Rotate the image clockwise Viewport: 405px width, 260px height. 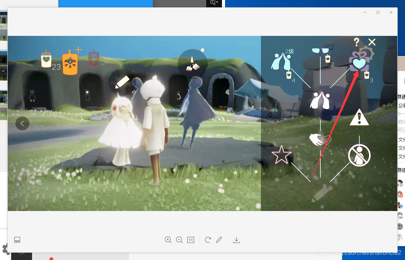pos(208,240)
